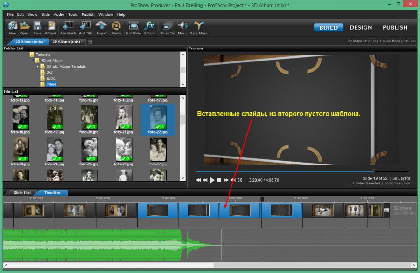Open the Slide menu
The width and height of the screenshot is (420, 273).
click(45, 14)
